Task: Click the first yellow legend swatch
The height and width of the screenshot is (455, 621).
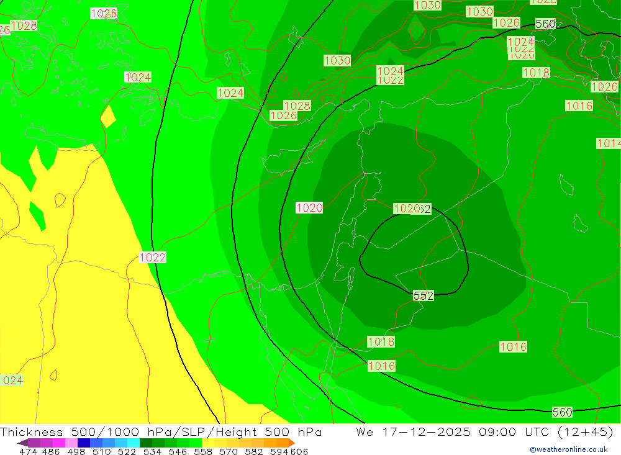Action: point(208,443)
